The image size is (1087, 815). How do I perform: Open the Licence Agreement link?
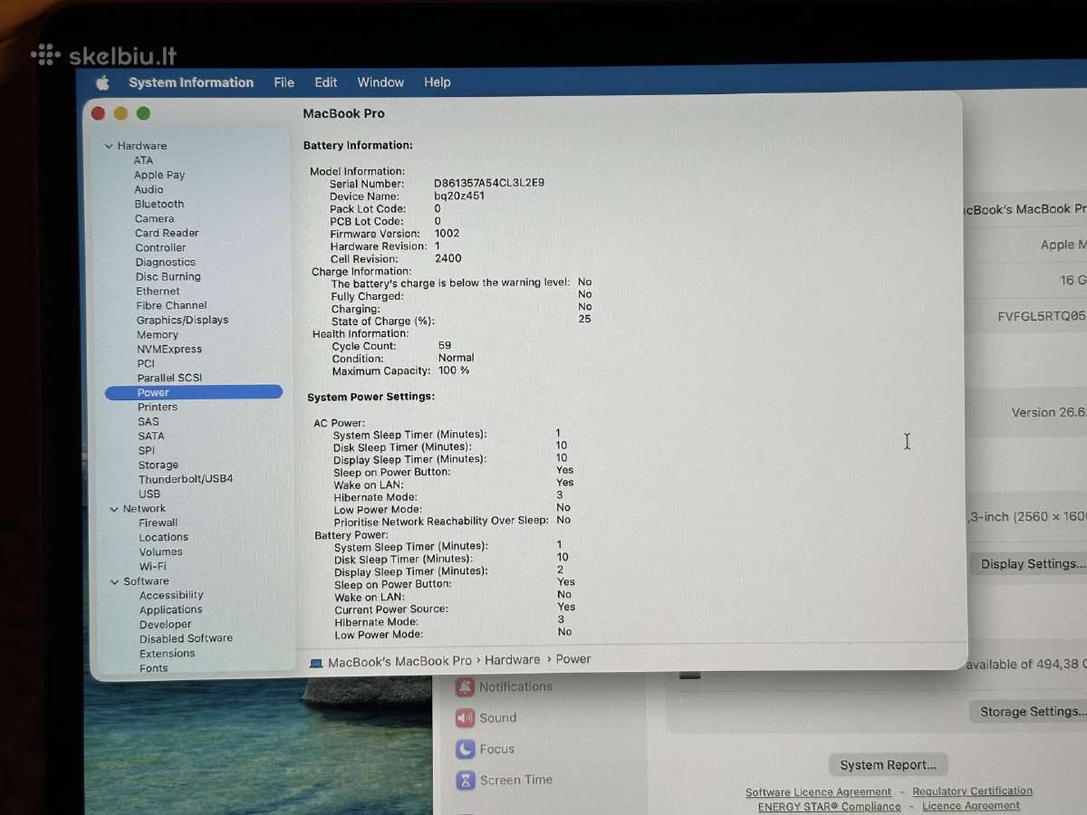click(x=971, y=806)
